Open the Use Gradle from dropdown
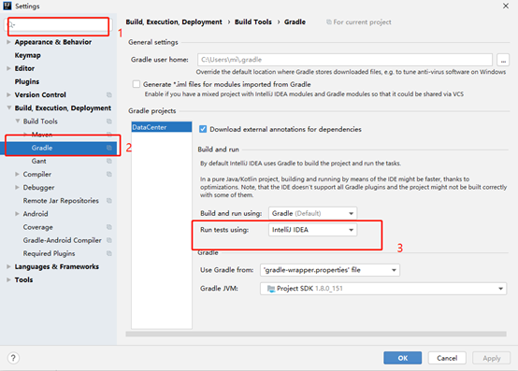This screenshot has width=518, height=371. [330, 270]
